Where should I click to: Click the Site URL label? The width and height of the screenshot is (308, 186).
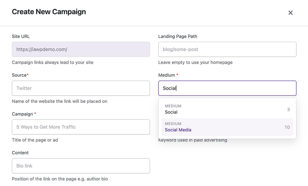click(21, 36)
